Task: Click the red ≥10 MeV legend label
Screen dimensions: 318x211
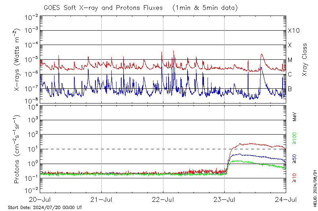Action: click(x=295, y=178)
